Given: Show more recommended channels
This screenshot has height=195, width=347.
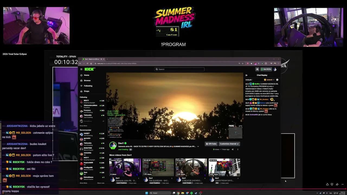Looking at the screenshot, I should click(x=83, y=183).
